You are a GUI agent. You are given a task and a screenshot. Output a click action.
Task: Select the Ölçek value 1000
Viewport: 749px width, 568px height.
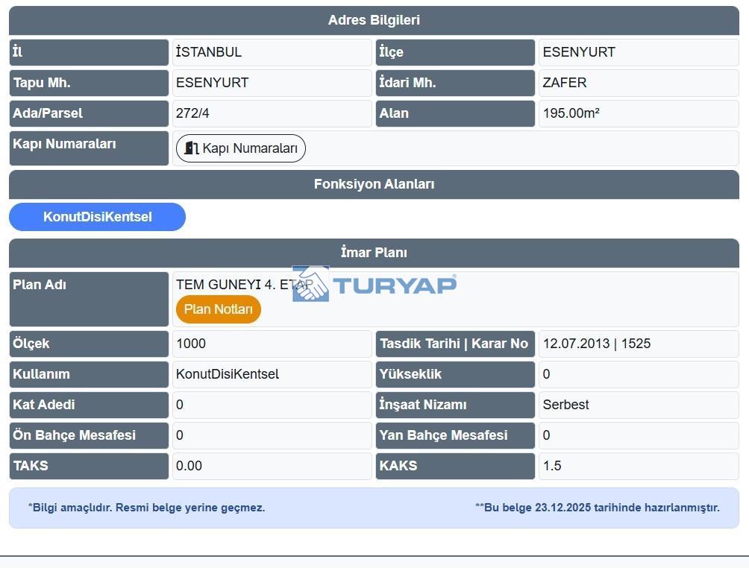(x=191, y=344)
